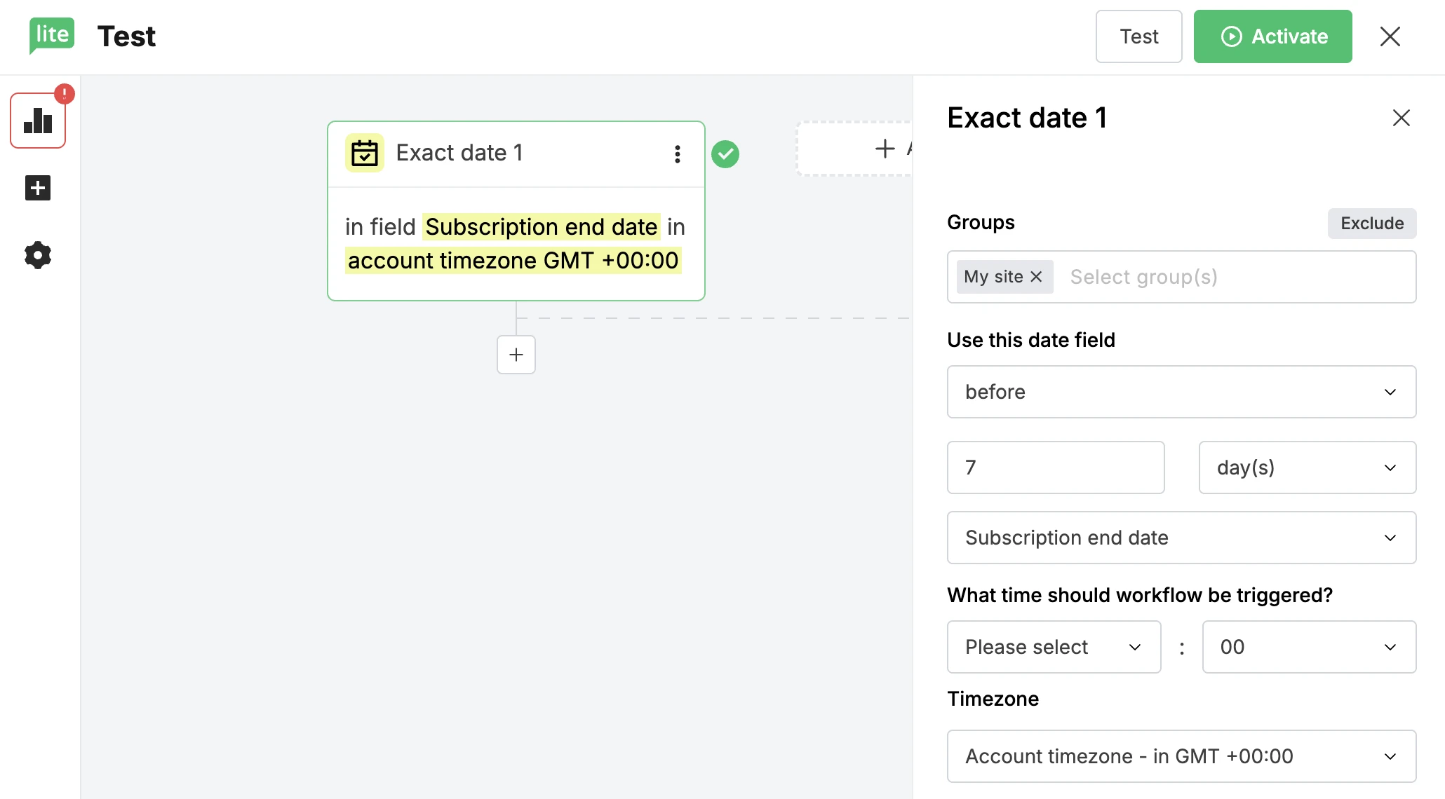Click highlighted Subscription end date text in card

(541, 227)
